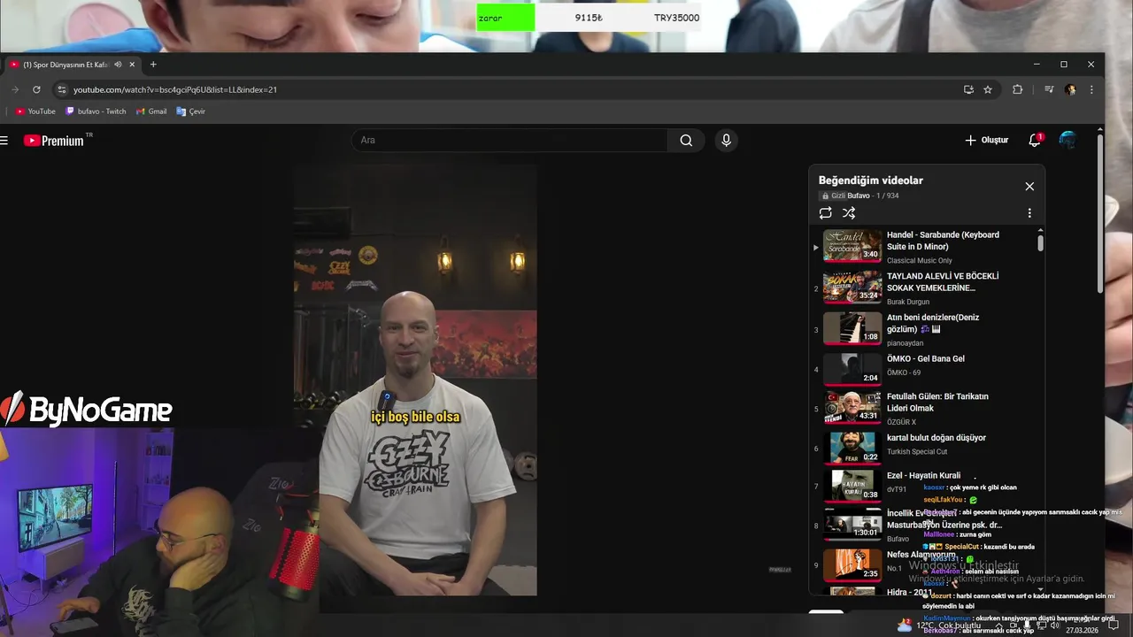
Task: Play Atın beni denizlere piano video thumbnail
Action: click(852, 327)
